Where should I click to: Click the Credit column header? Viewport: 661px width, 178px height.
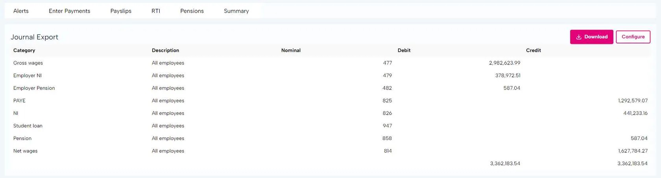[533, 50]
